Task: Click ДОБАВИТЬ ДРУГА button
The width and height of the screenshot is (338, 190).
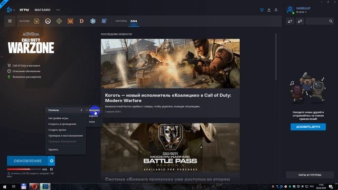Action: [x=308, y=127]
